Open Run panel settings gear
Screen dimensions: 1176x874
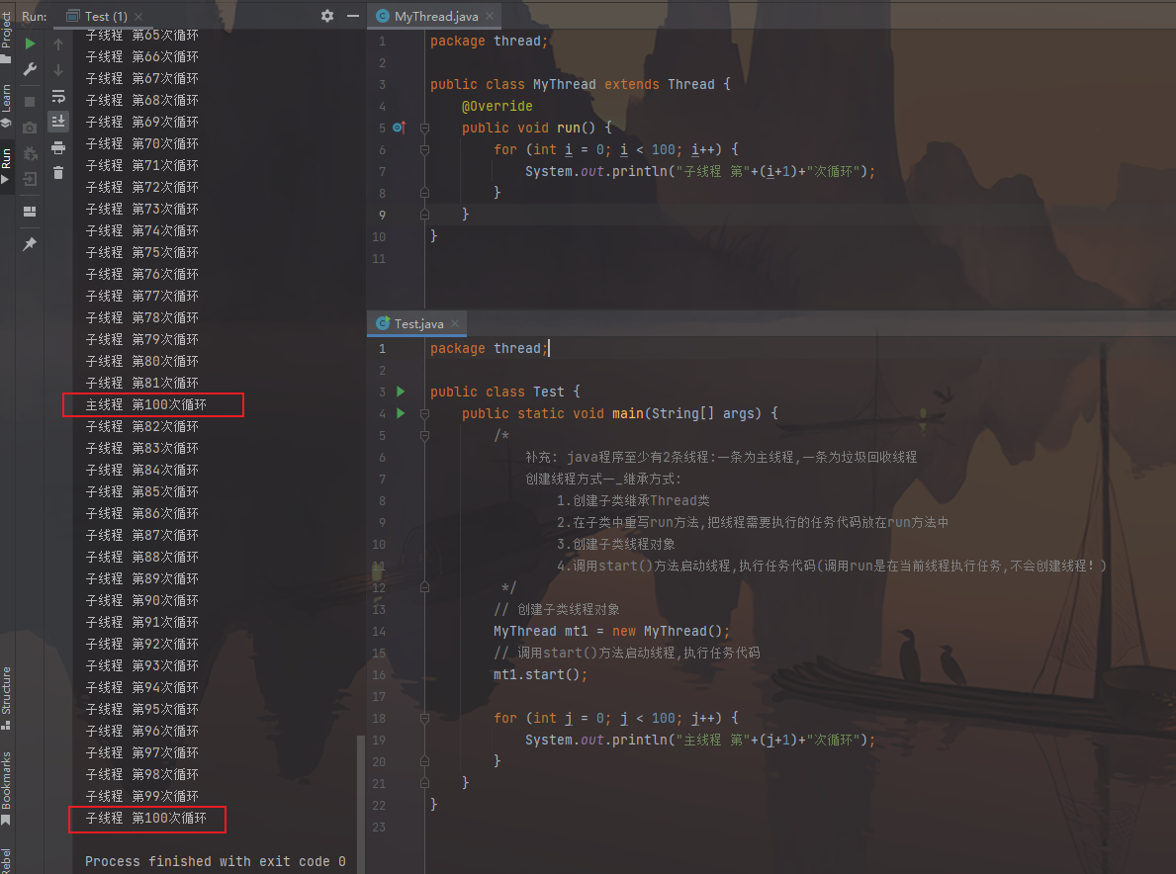[x=327, y=16]
